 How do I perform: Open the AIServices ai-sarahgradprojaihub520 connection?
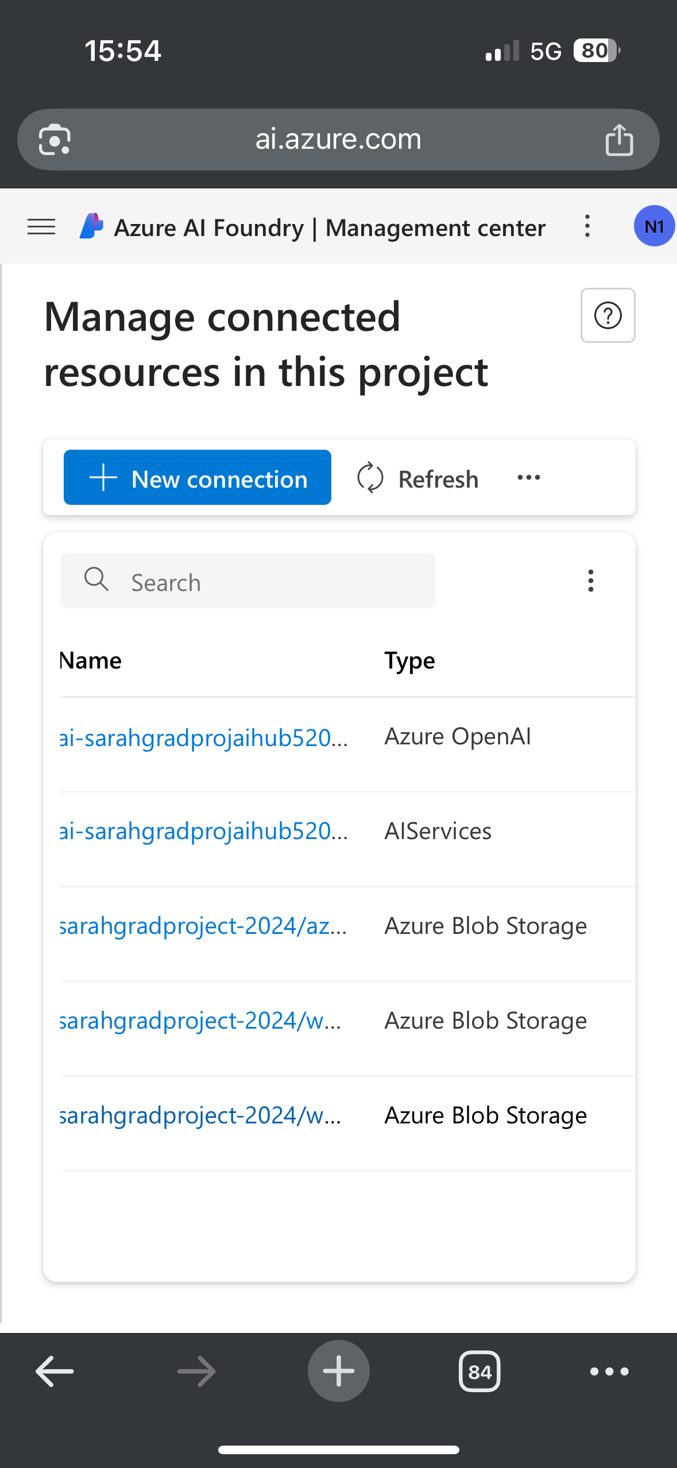[x=204, y=831]
